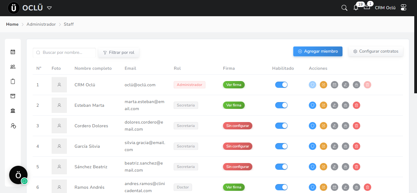Click the calendar schedule icon for CRM Oclü
Viewport: 417px width, 193px height.
pos(335,85)
